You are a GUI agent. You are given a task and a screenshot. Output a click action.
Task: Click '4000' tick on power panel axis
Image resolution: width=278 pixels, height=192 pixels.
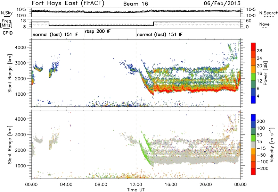tap(21, 47)
